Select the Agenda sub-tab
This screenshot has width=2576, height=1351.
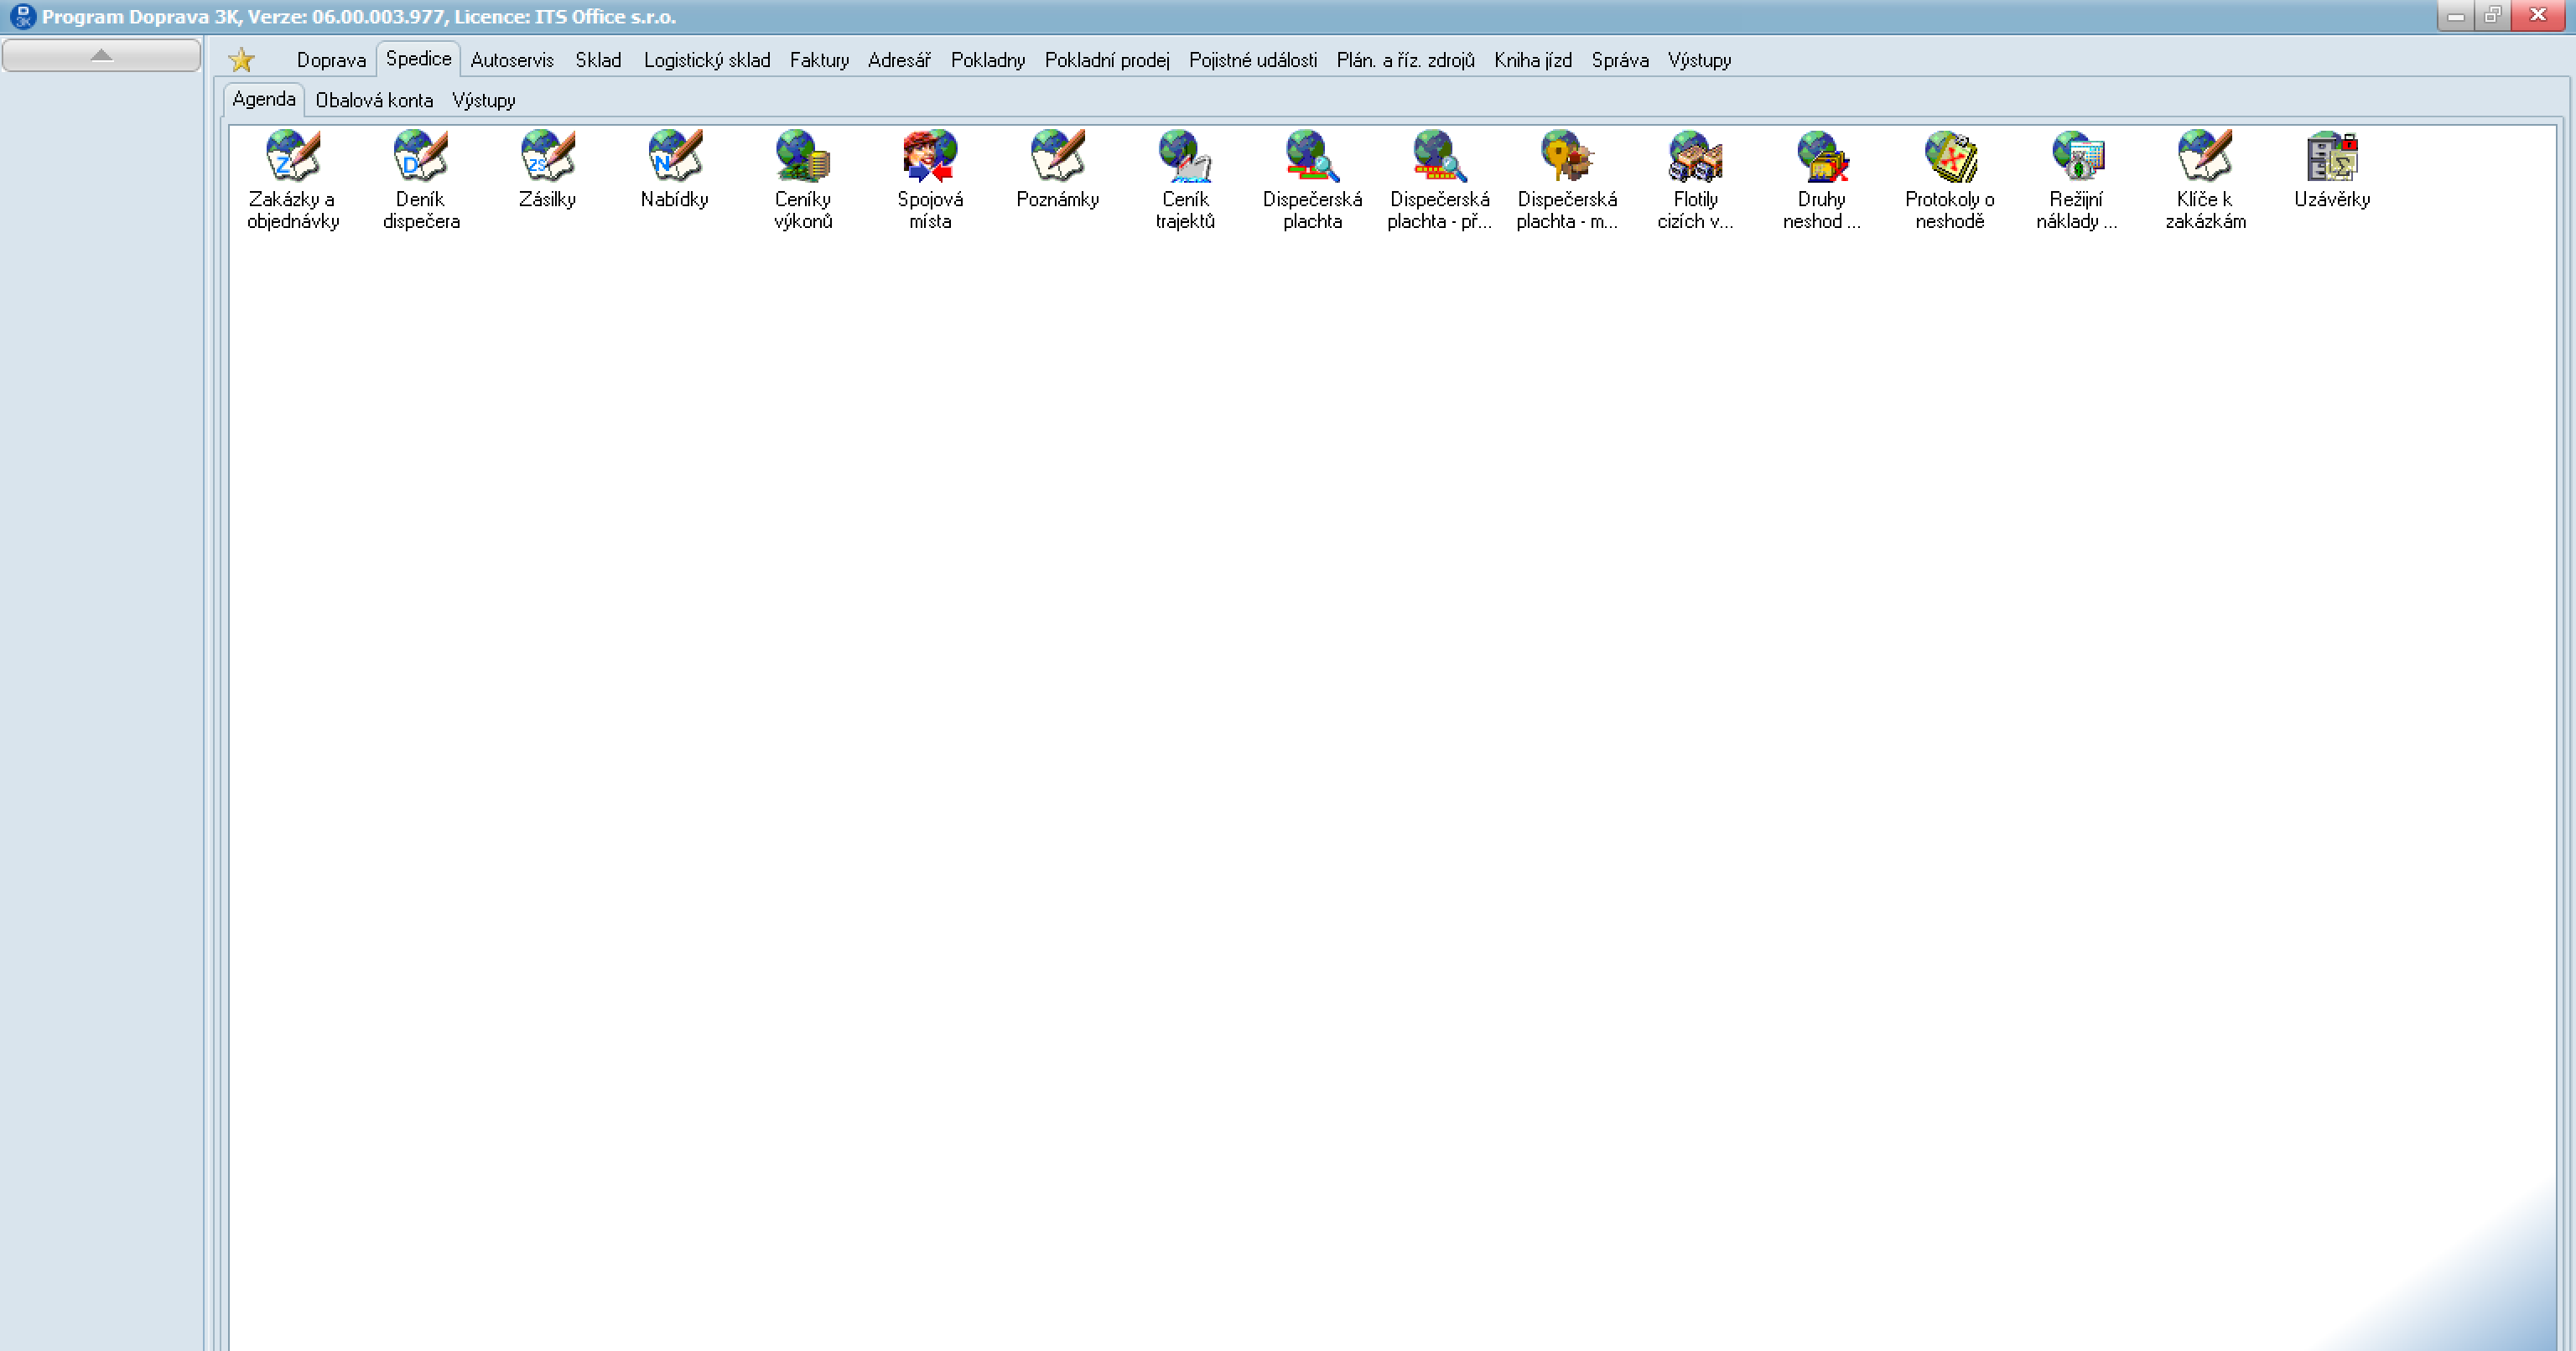(x=264, y=99)
